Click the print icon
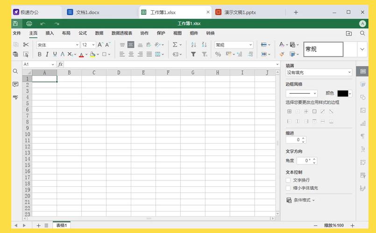Screen dimensions: 376x233 coord(29,23)
